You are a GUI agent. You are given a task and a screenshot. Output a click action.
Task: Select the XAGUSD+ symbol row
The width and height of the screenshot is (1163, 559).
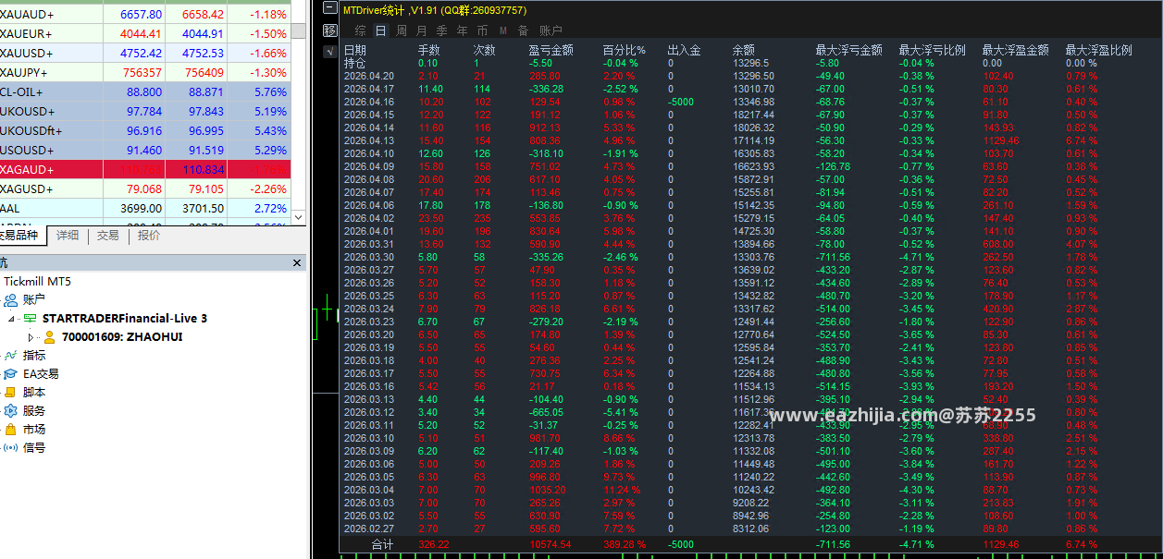145,188
